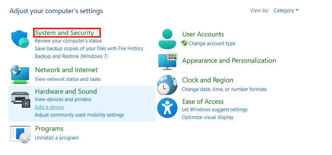Open Change date, time, or number formats
Image resolution: width=332 pixels, height=155 pixels.
click(224, 89)
